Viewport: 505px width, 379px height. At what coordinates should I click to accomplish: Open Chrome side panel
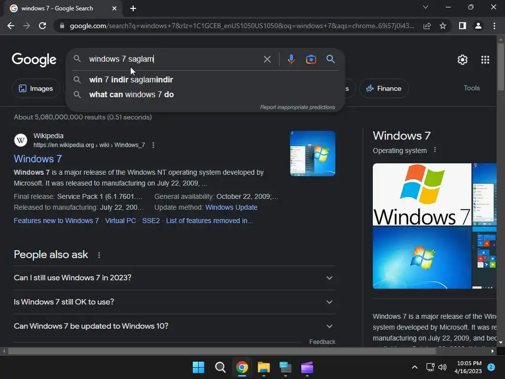click(463, 26)
